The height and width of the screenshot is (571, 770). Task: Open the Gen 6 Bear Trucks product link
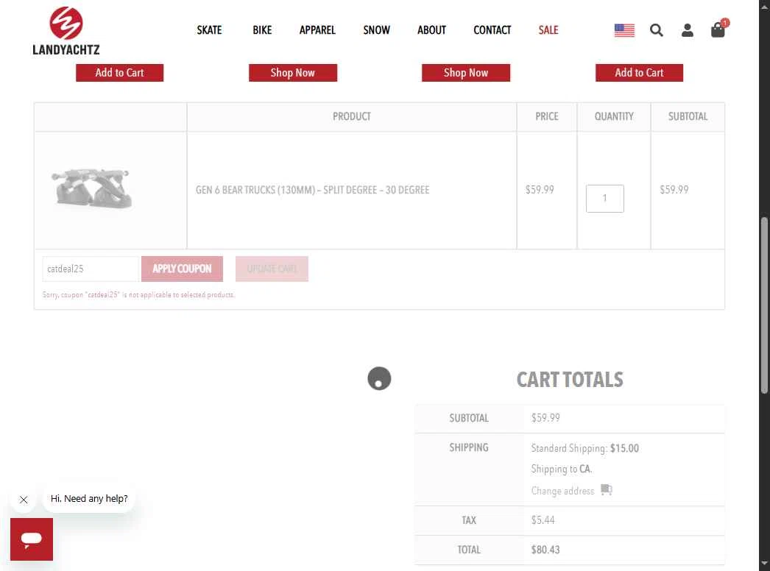(x=312, y=190)
